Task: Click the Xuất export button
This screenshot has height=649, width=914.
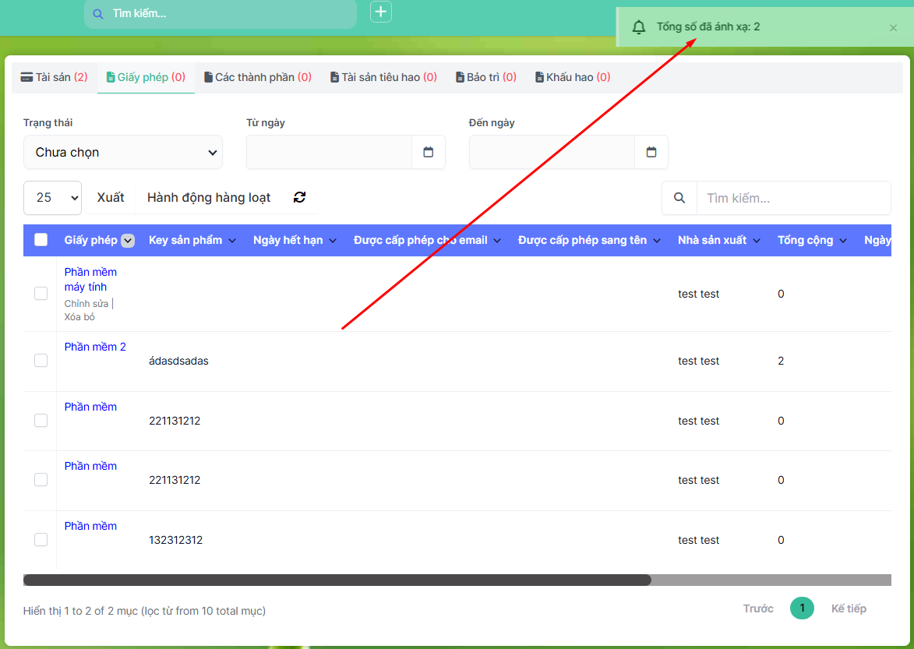Action: pos(111,198)
